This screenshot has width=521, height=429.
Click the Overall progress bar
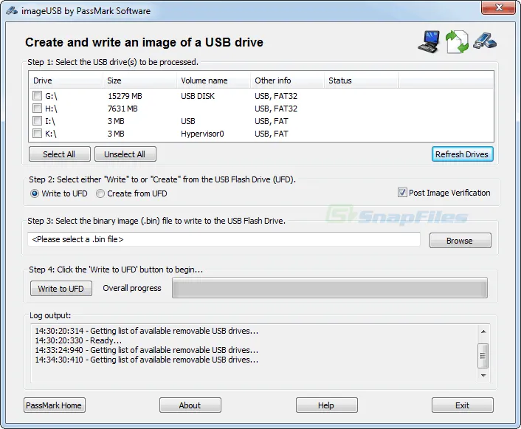[330, 288]
